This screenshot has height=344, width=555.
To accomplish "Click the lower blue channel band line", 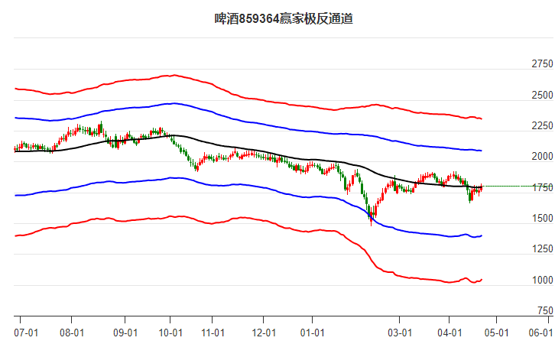I will tap(248, 184).
